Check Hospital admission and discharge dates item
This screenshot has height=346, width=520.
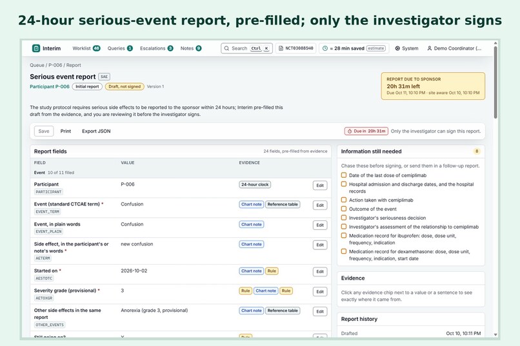point(344,184)
